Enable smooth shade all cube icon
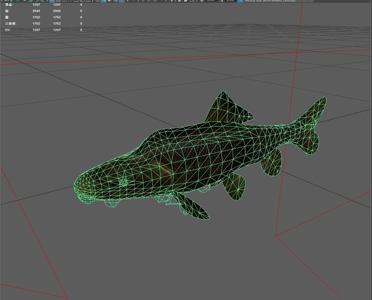 [x=104, y=1]
